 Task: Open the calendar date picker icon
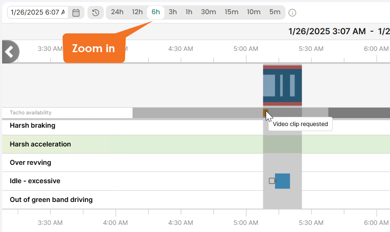click(76, 13)
